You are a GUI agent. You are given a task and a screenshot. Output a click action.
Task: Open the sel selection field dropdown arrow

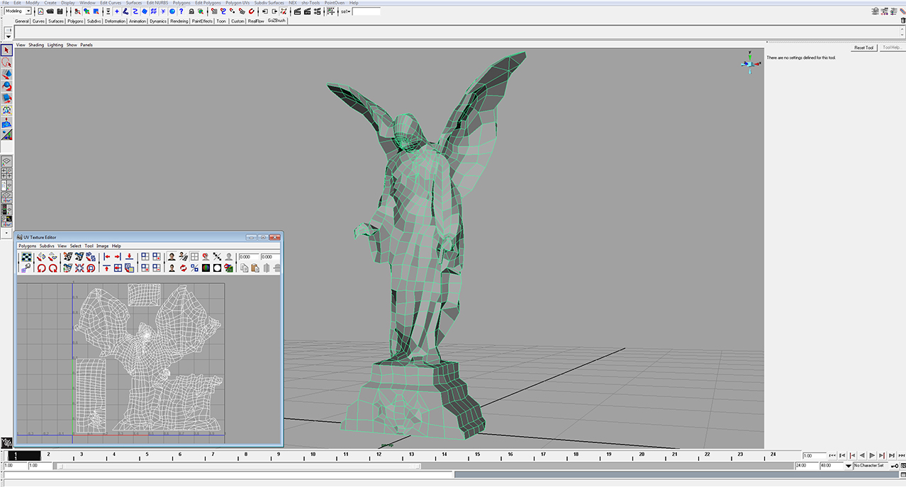tap(348, 11)
